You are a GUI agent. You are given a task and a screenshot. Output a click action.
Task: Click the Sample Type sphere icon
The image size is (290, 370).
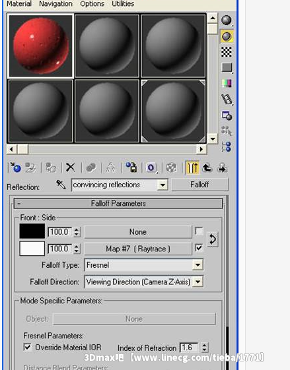(227, 20)
